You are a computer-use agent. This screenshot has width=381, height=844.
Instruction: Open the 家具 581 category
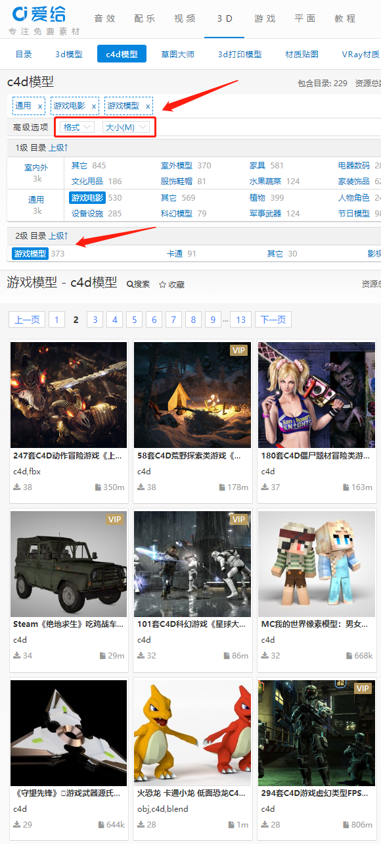[267, 165]
